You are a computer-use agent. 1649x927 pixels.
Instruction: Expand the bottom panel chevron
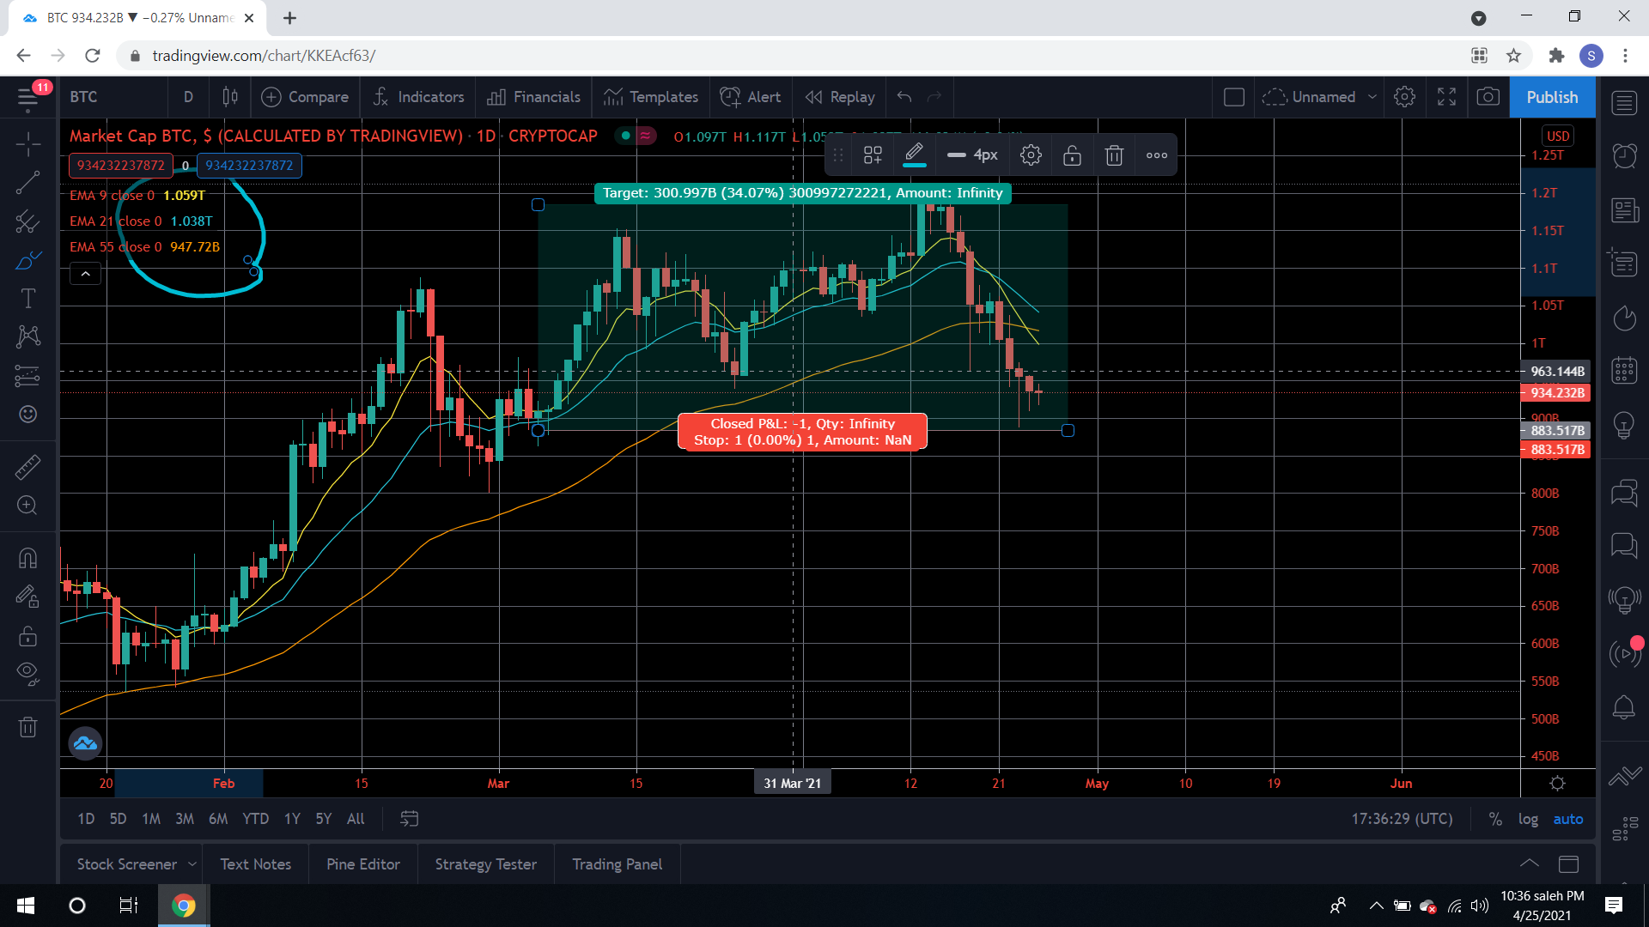click(x=1530, y=864)
